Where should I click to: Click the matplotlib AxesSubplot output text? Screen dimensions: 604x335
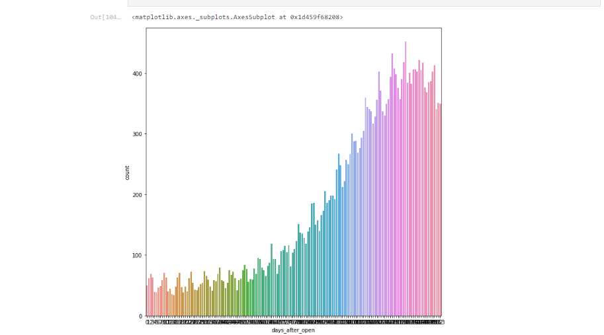click(x=237, y=17)
